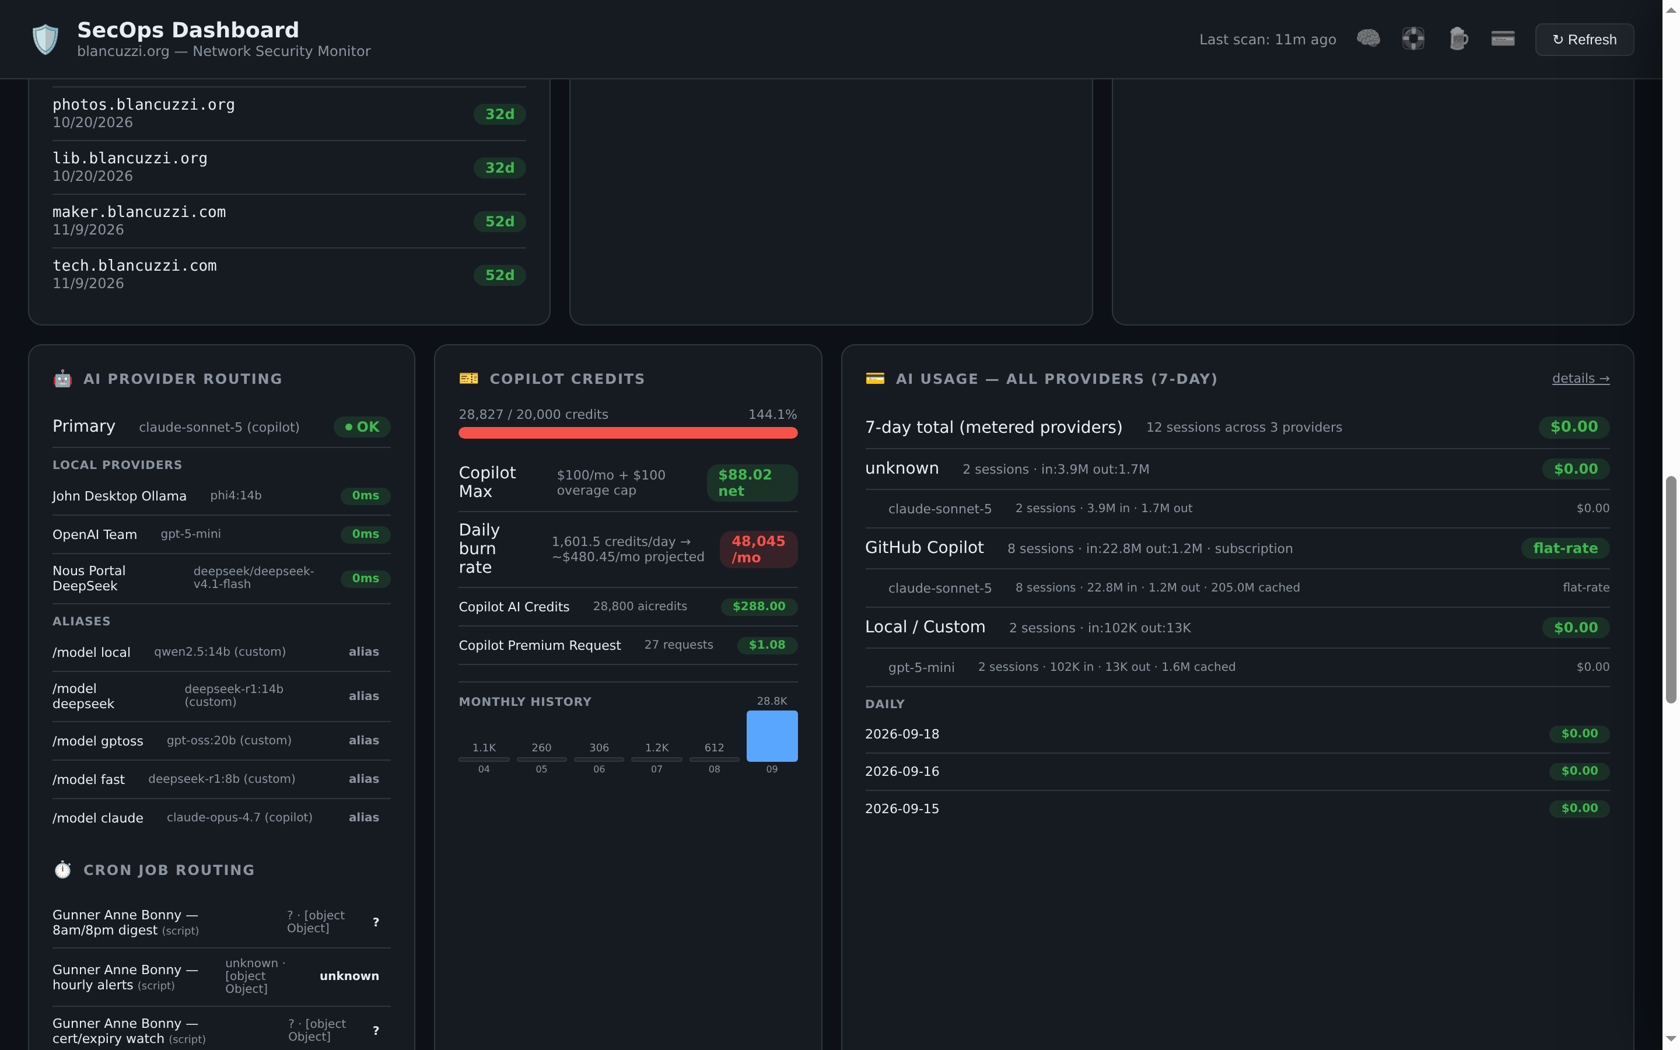Select the John Desktop Ollama provider row

(222, 496)
